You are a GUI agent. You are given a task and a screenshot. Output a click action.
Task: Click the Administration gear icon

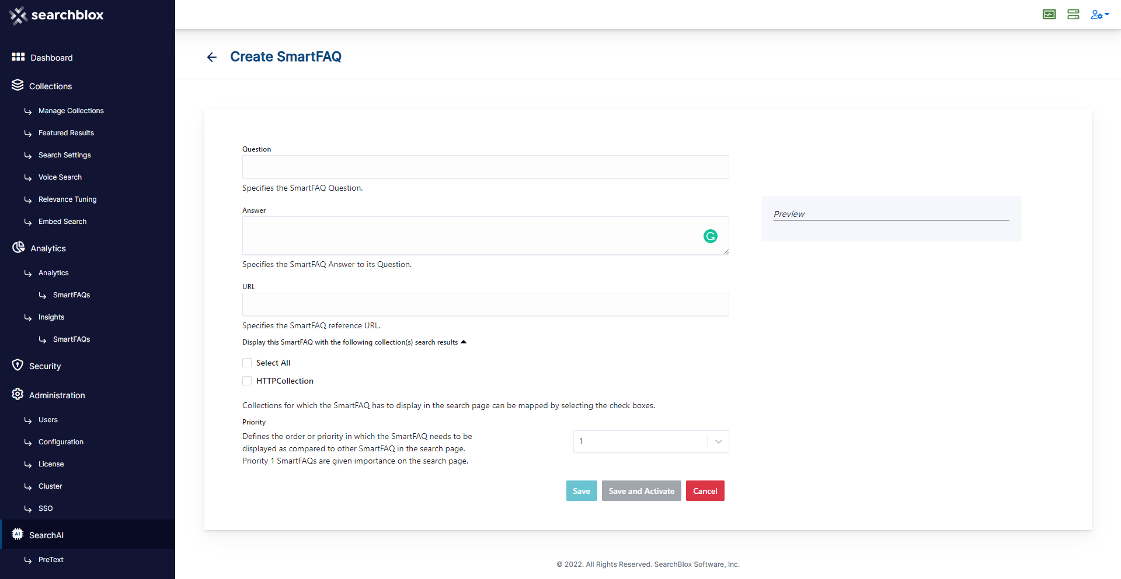pos(18,394)
